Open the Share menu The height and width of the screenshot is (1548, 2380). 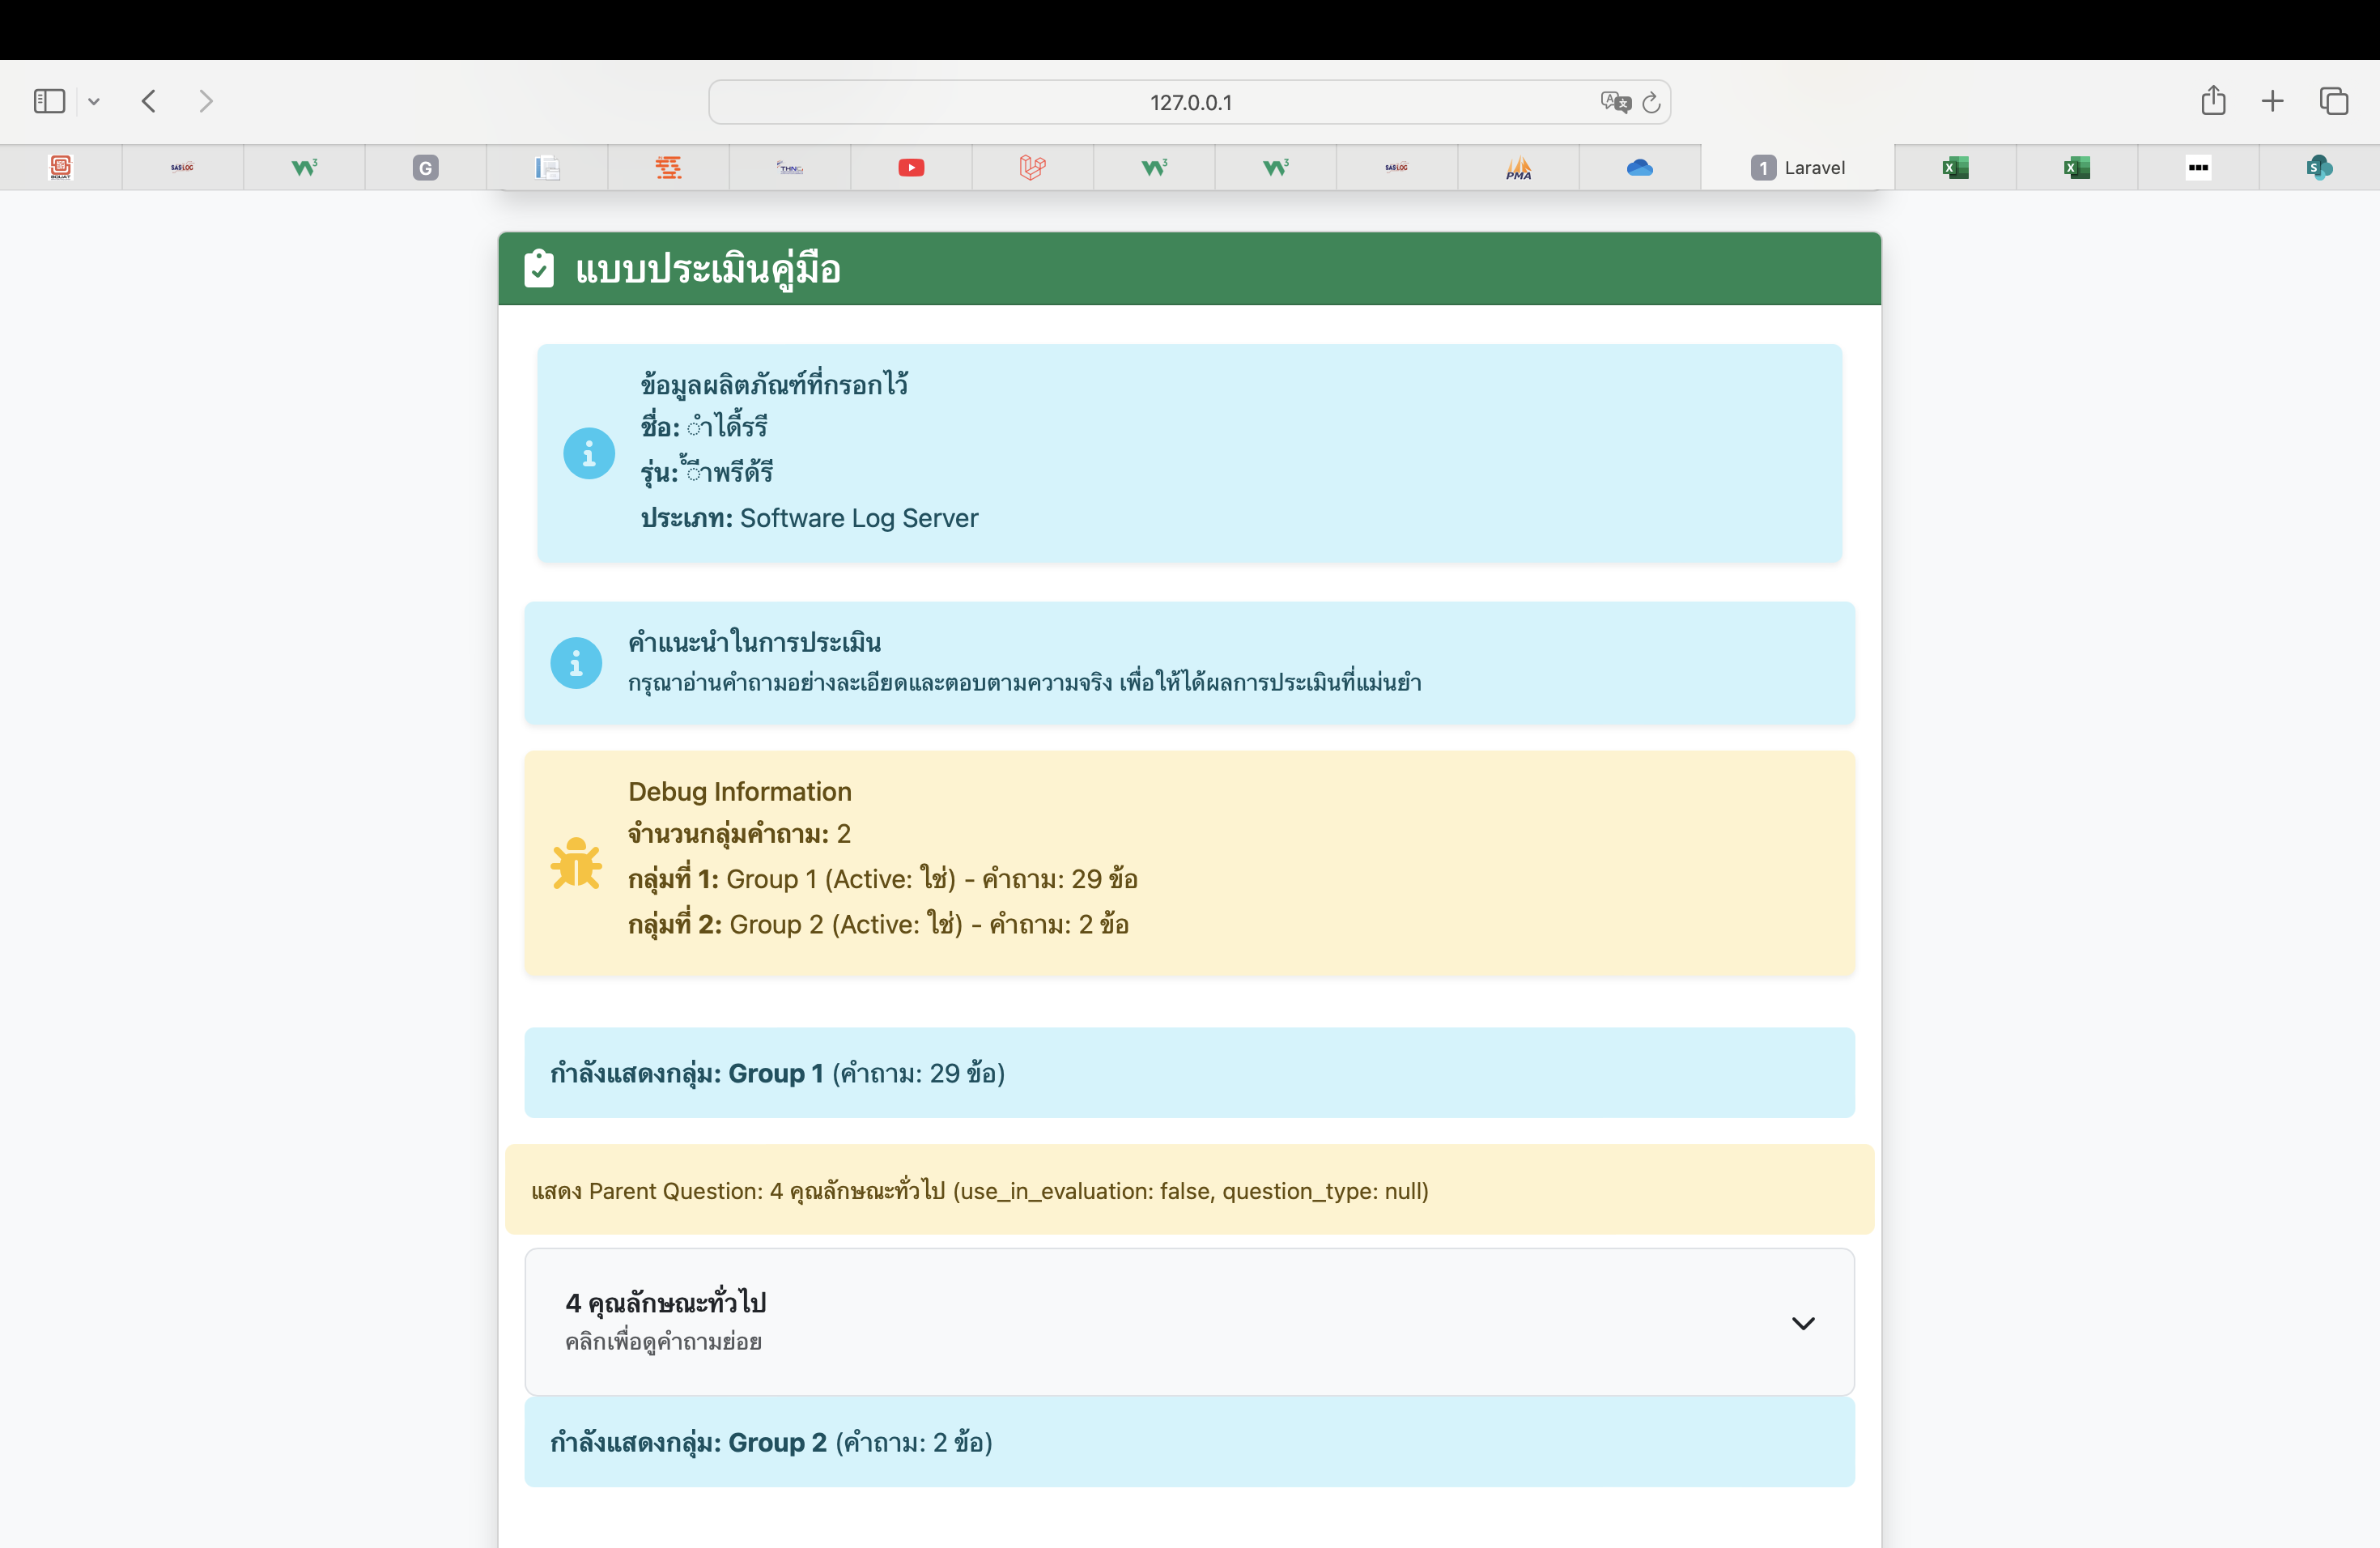coord(2213,101)
